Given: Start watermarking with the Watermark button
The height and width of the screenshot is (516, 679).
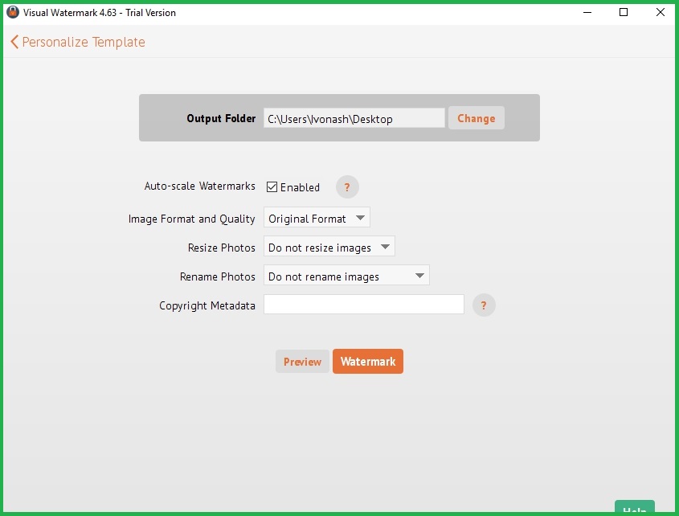Looking at the screenshot, I should click(368, 362).
